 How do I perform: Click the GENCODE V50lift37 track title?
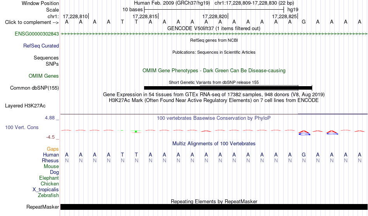pyautogui.click(x=213, y=29)
